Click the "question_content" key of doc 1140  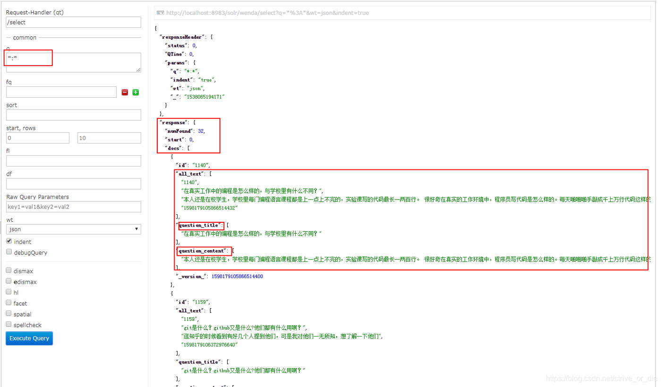point(203,251)
